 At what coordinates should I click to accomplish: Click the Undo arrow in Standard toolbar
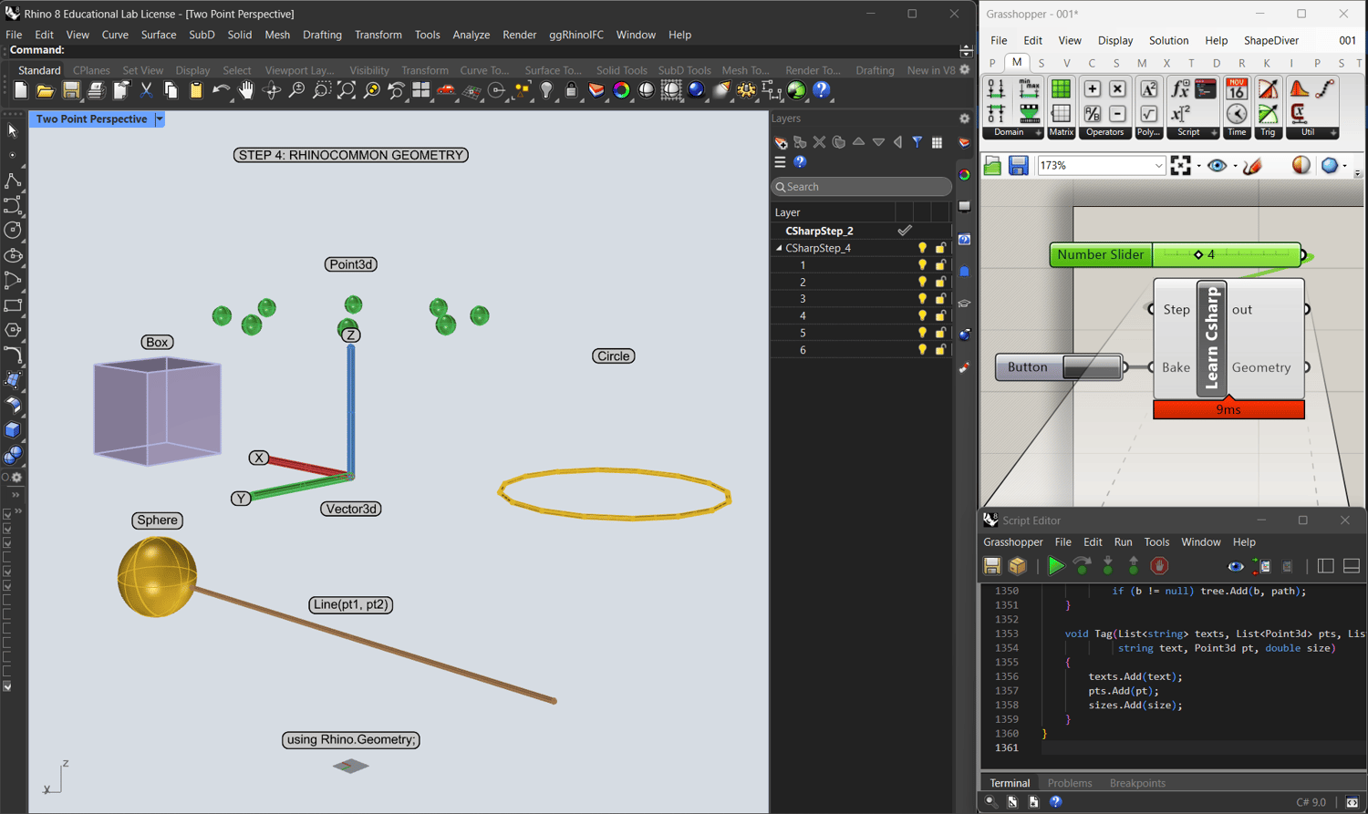pos(221,90)
